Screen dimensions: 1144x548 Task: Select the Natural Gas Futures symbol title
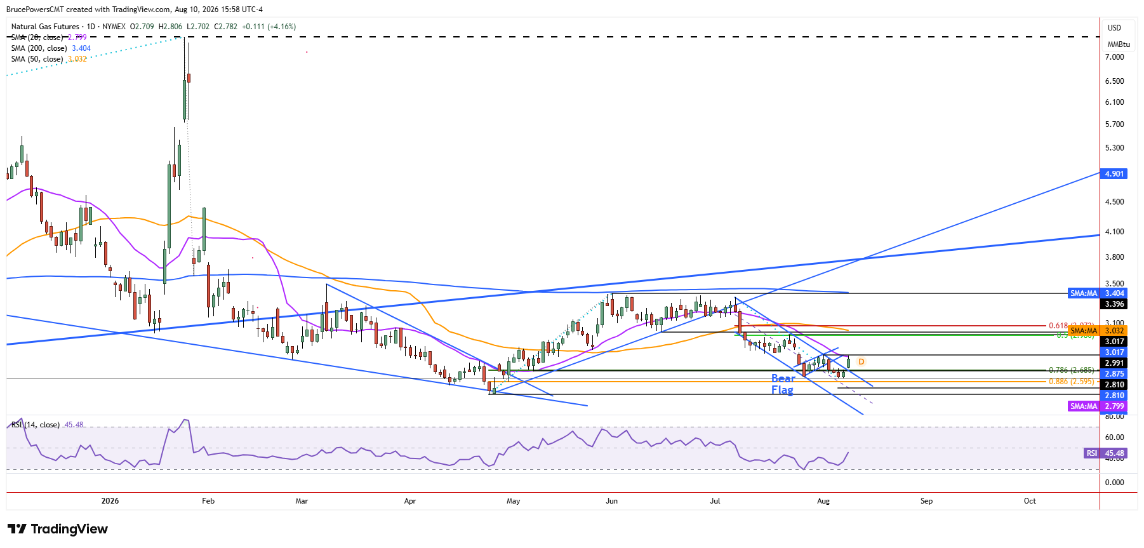pyautogui.click(x=45, y=27)
